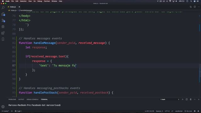Open the Wi-Fi status menu
Image resolution: width=201 pixels, height=113 pixels.
(x=170, y=1)
